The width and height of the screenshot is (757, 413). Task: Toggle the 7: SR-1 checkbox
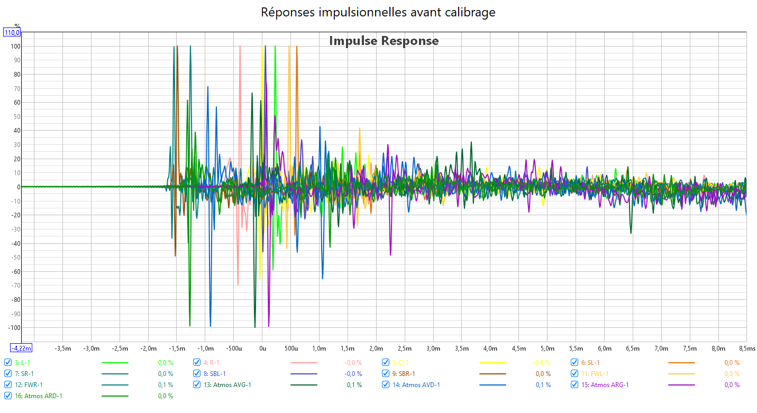point(8,374)
